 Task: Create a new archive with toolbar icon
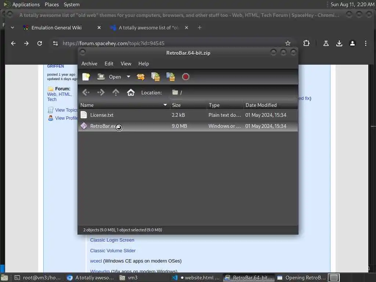pos(86,77)
